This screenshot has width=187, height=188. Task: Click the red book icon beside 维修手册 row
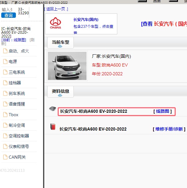coord(53,126)
